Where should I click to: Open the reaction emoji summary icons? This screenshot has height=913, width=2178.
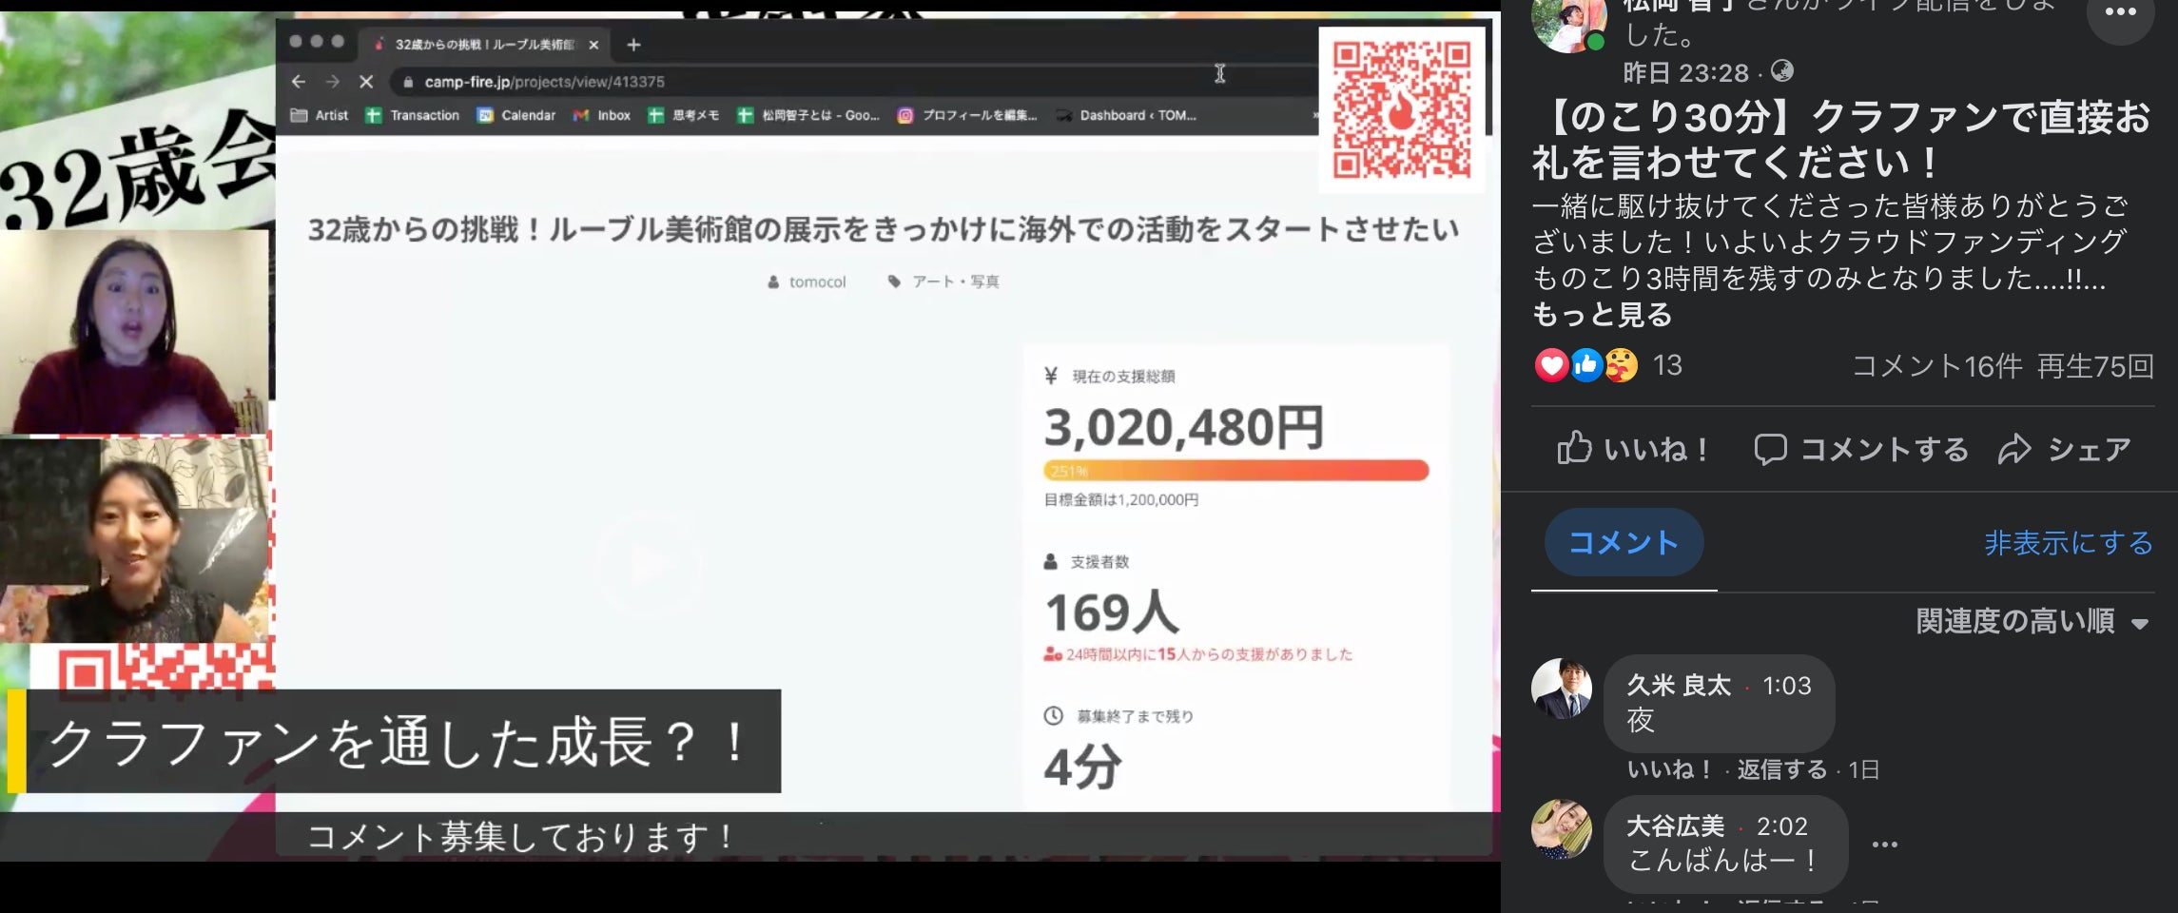1585,365
